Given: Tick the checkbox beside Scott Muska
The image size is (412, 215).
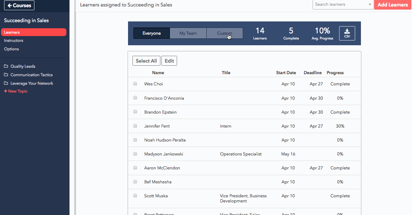Looking at the screenshot, I should pyautogui.click(x=135, y=196).
